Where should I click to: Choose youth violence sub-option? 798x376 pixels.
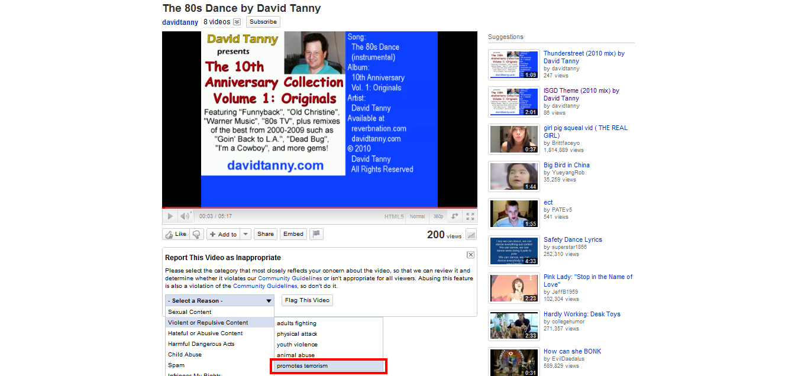[x=329, y=345]
